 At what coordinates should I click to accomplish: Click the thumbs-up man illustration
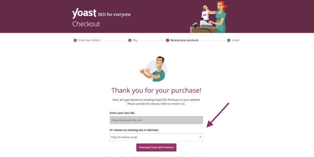[154, 69]
